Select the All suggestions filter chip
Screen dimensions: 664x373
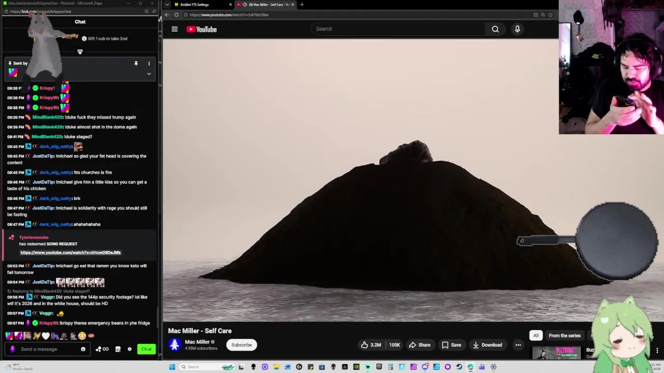click(536, 336)
